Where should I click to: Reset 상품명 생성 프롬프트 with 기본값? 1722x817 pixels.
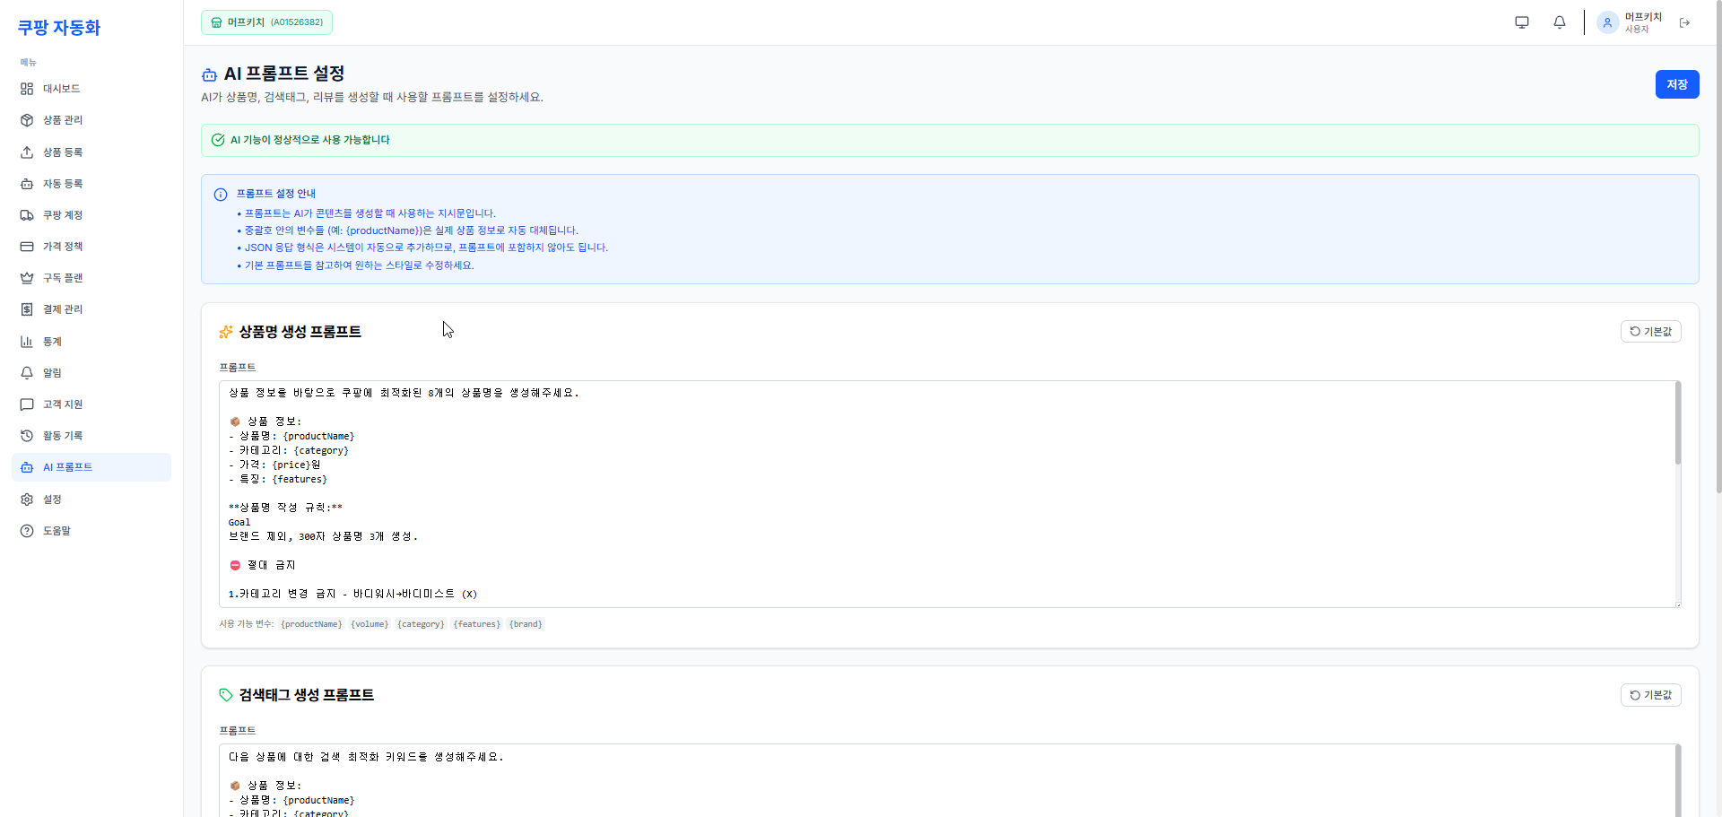pos(1651,332)
